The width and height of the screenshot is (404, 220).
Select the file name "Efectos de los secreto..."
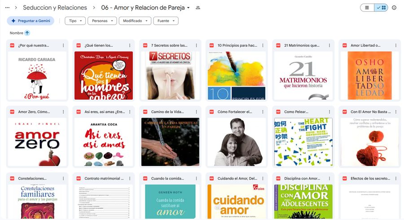click(370, 178)
